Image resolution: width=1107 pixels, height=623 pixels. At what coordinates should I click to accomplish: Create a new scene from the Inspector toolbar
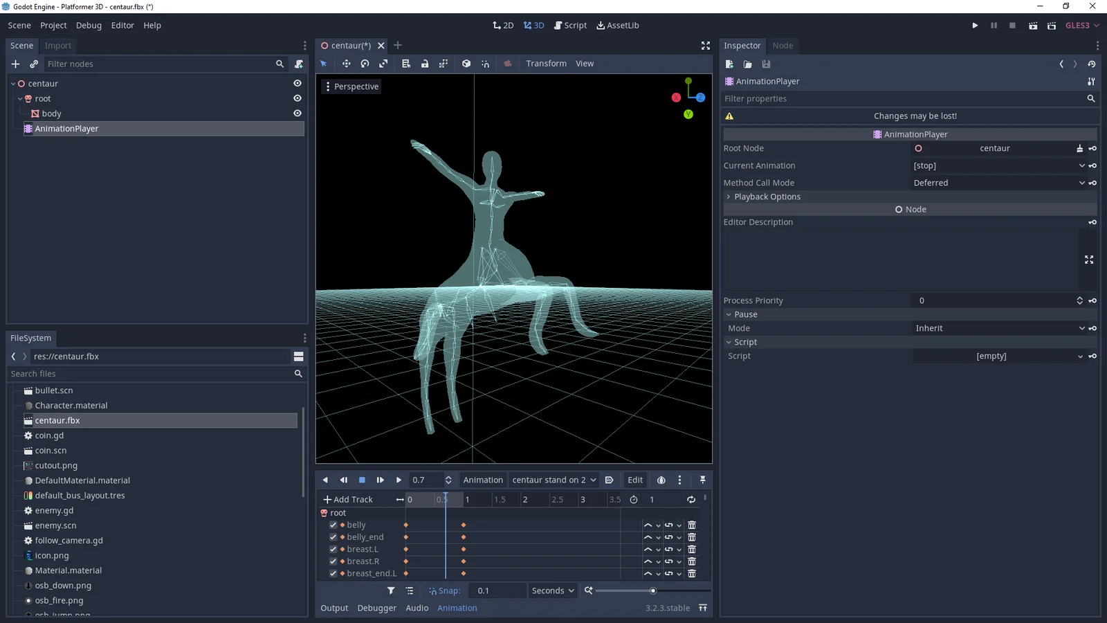tap(729, 64)
